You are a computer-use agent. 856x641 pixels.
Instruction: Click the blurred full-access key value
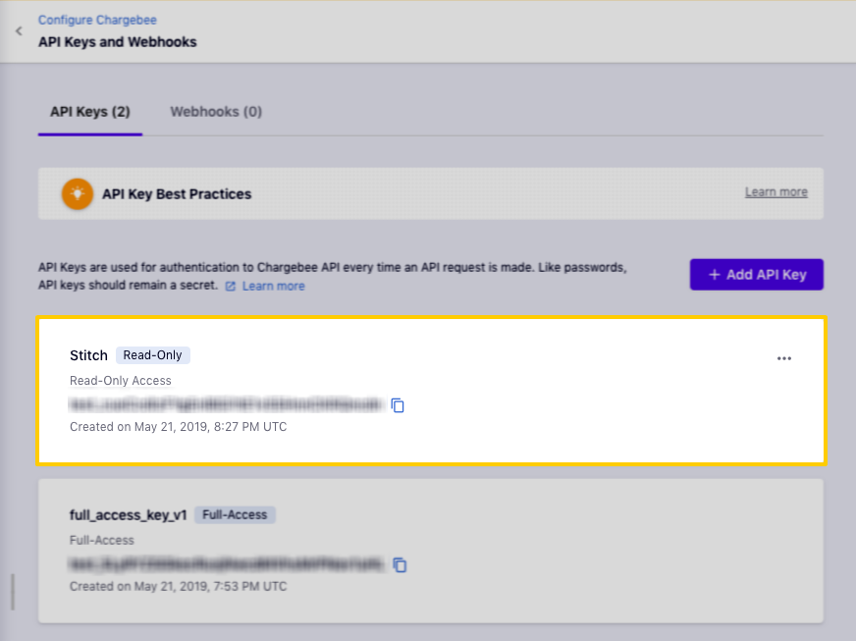click(226, 564)
